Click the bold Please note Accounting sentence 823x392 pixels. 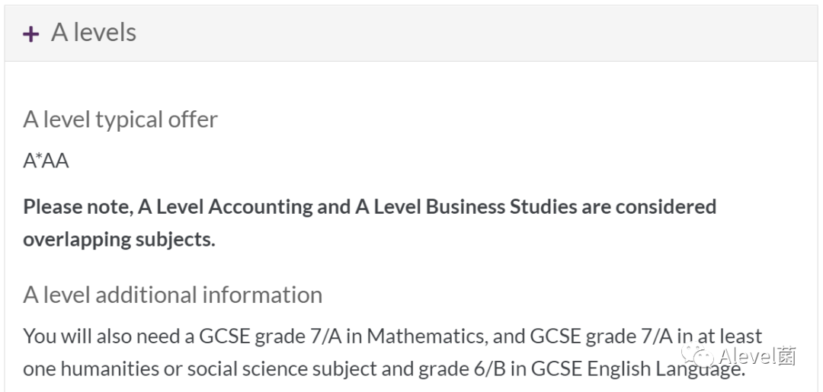(370, 223)
